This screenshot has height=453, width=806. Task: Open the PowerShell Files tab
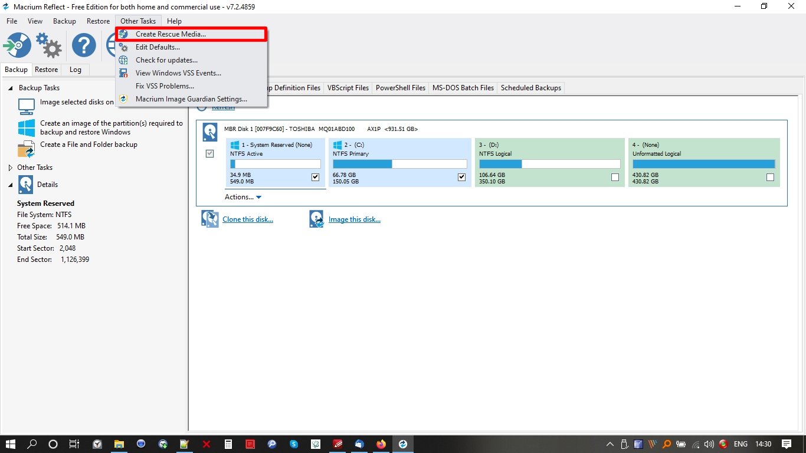pos(401,88)
